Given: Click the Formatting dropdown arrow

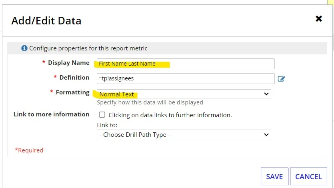Looking at the screenshot, I should point(266,94).
